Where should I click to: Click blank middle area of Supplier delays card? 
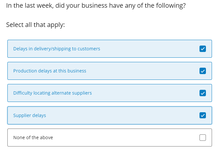pyautogui.click(x=122, y=115)
